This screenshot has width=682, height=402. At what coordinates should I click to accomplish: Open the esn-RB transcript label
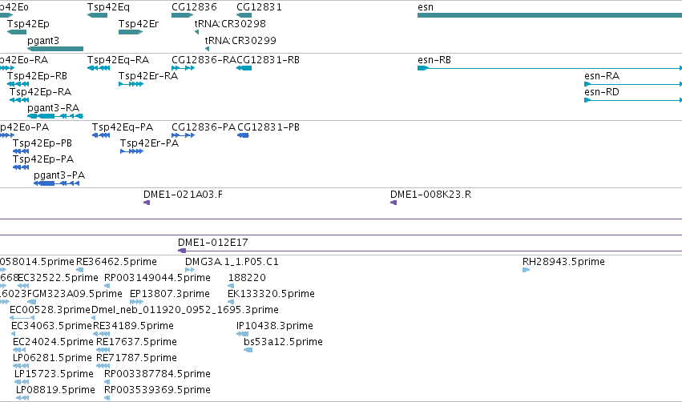coord(434,59)
